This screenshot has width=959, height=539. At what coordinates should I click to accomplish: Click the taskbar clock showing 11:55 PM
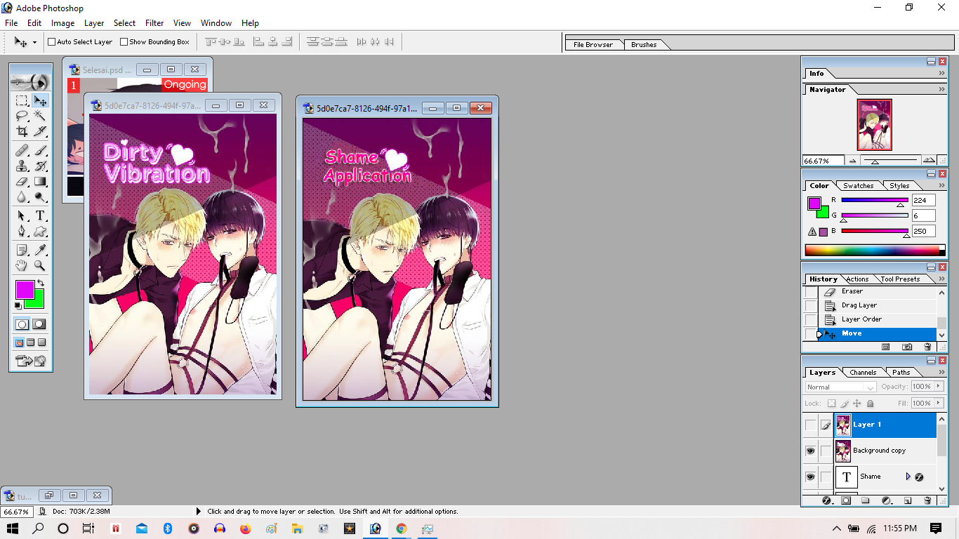[x=900, y=528]
